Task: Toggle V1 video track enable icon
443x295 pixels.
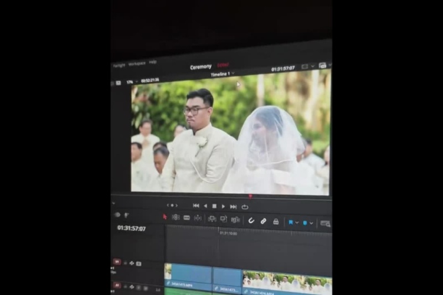Action: 139,263
